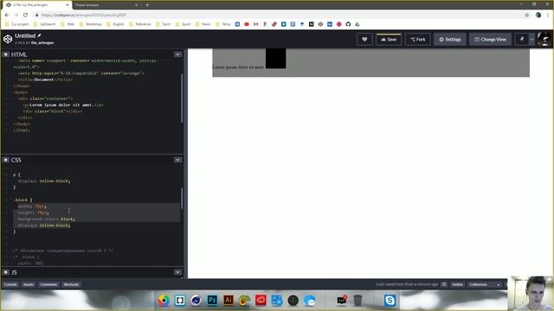Expand the JS panel dropdown arrow
Screen dimensions: 554x311
coord(177,272)
